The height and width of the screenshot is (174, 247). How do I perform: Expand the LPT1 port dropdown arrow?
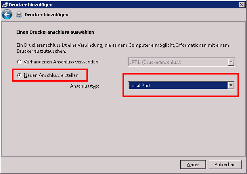pyautogui.click(x=231, y=62)
